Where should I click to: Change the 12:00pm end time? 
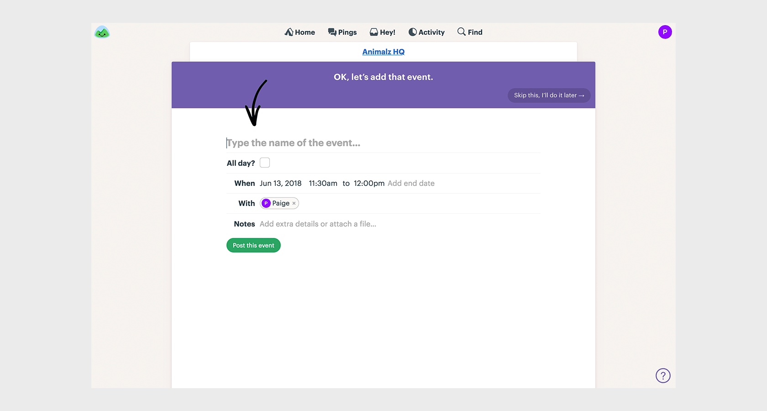[369, 183]
